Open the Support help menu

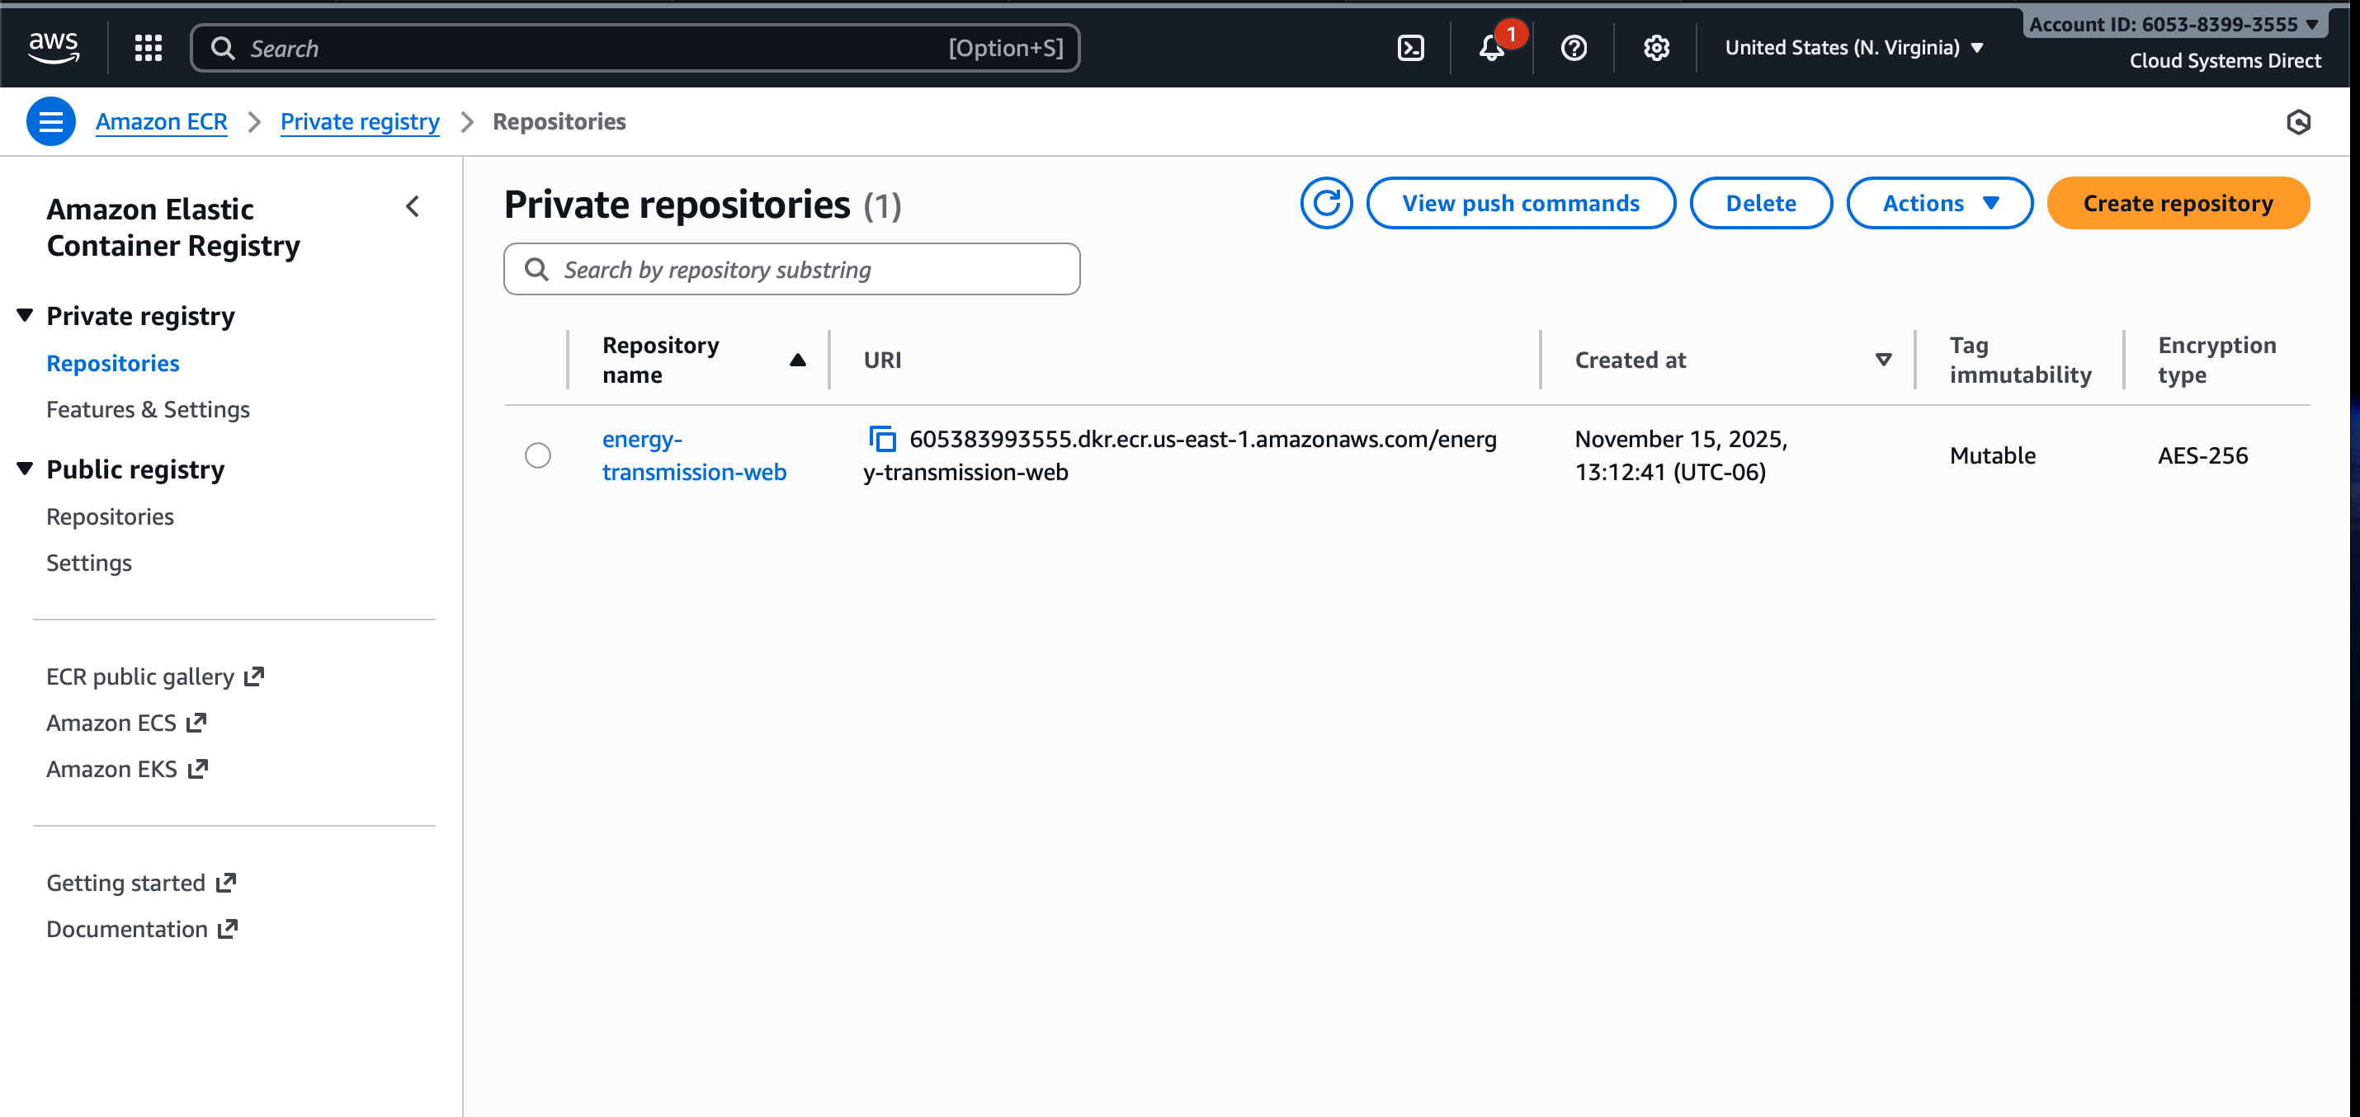[1573, 48]
